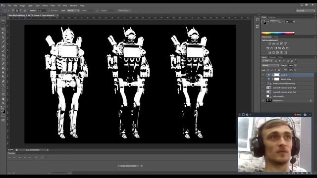Image resolution: width=317 pixels, height=178 pixels.
Task: Open the tool preset picker in options bar
Action: point(6,10)
